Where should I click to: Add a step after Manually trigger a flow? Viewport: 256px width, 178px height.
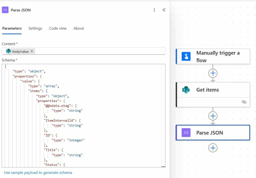click(x=213, y=73)
